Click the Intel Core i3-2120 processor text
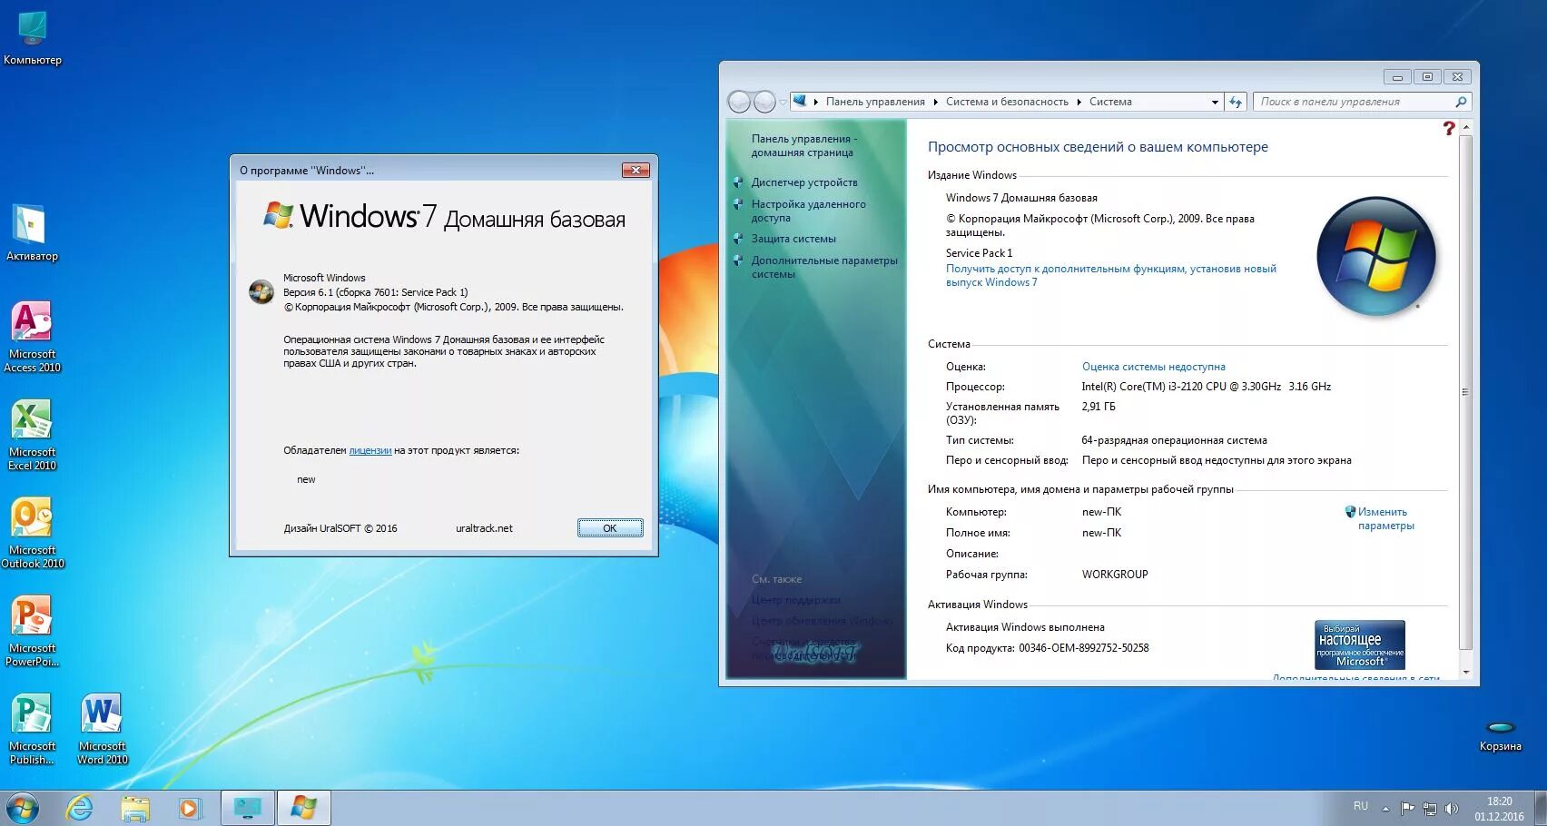 pos(1206,387)
